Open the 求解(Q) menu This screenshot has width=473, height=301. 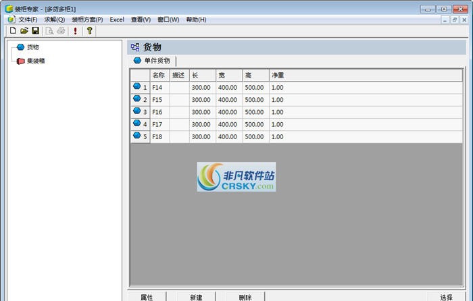[x=55, y=20]
